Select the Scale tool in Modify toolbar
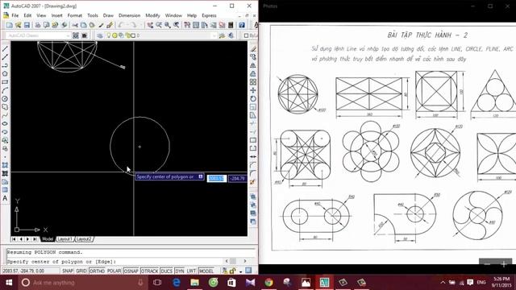This screenshot has width=516, height=290. pyautogui.click(x=252, y=107)
